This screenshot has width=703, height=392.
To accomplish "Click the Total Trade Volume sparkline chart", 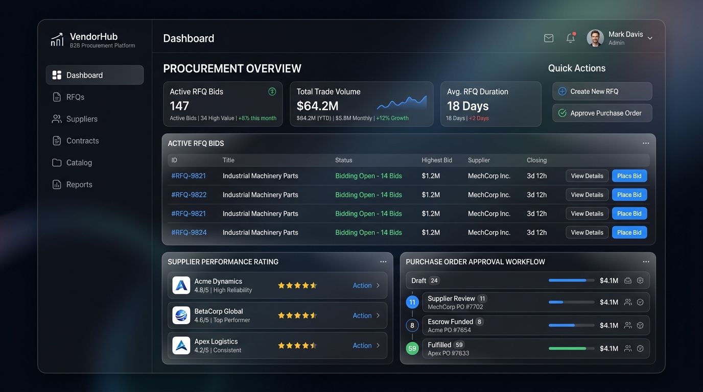I will pos(402,103).
